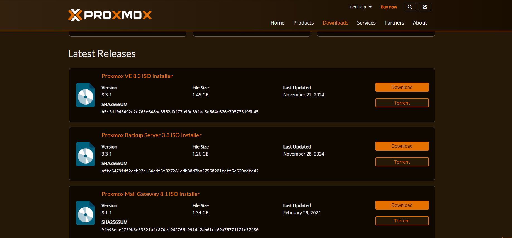Click the Latest Releases heading
The height and width of the screenshot is (238, 512).
[102, 54]
